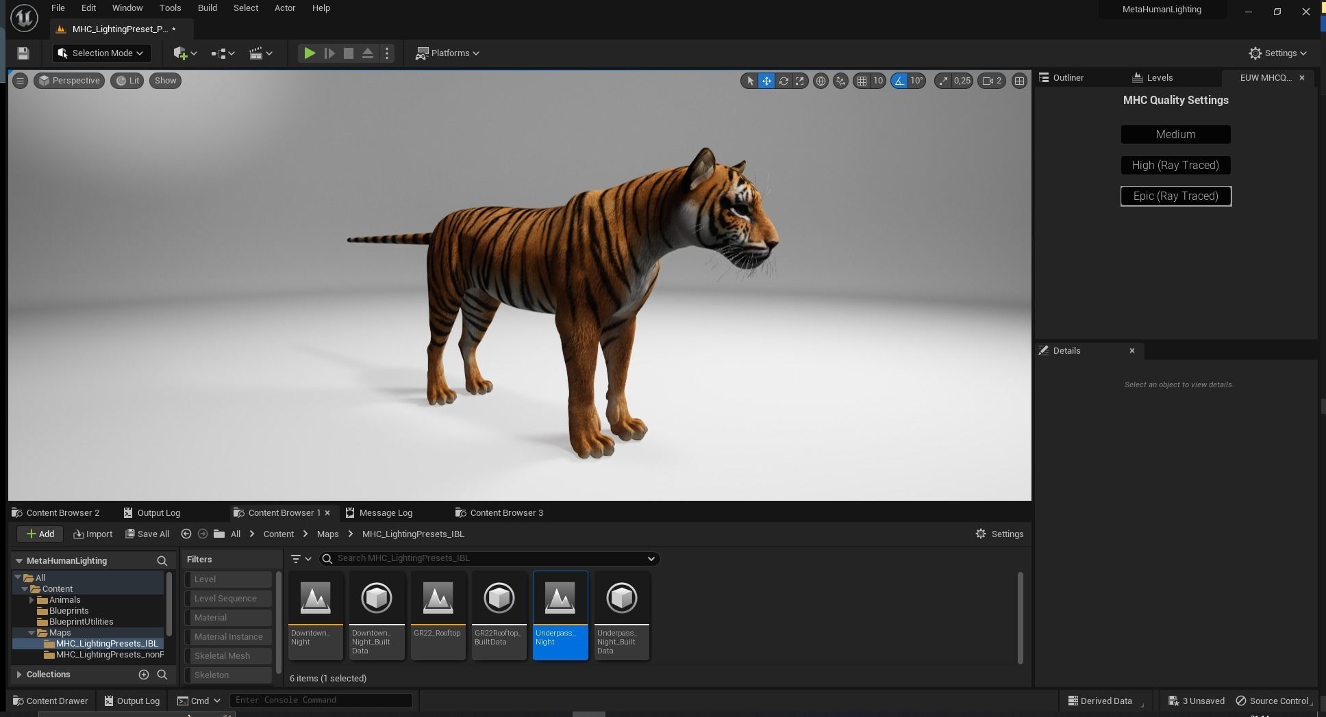Open the Tools menu

[170, 8]
